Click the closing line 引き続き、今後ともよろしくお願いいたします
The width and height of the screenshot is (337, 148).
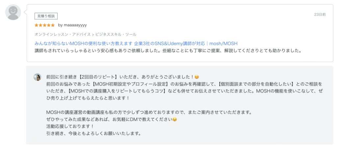click(94, 134)
